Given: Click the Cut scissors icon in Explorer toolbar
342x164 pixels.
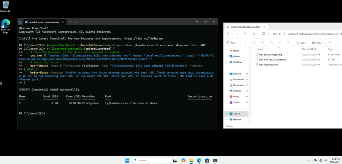Looking at the screenshot, I should [245, 43].
